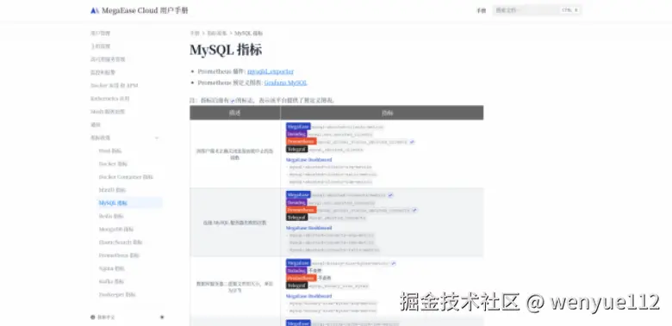This screenshot has width=672, height=326.
Task: Click the MySQL 指标 page heading
Action: click(x=226, y=50)
